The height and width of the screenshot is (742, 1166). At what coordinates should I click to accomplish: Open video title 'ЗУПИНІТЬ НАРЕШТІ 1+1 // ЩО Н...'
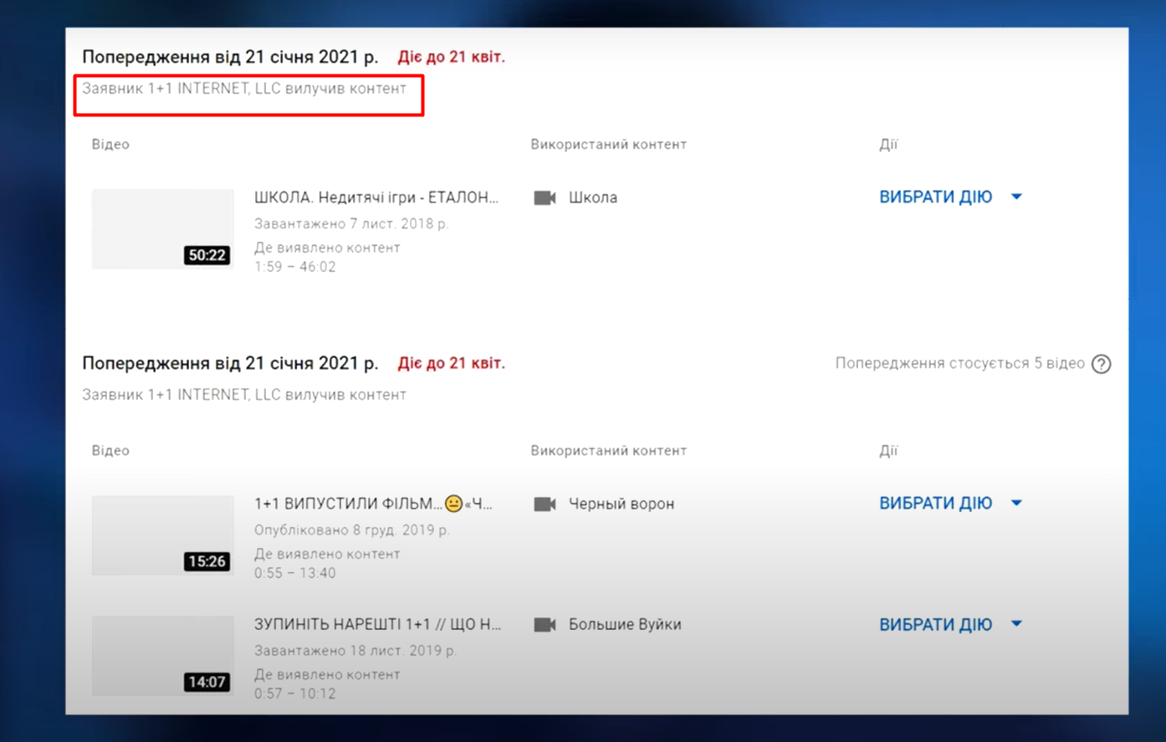(x=378, y=624)
